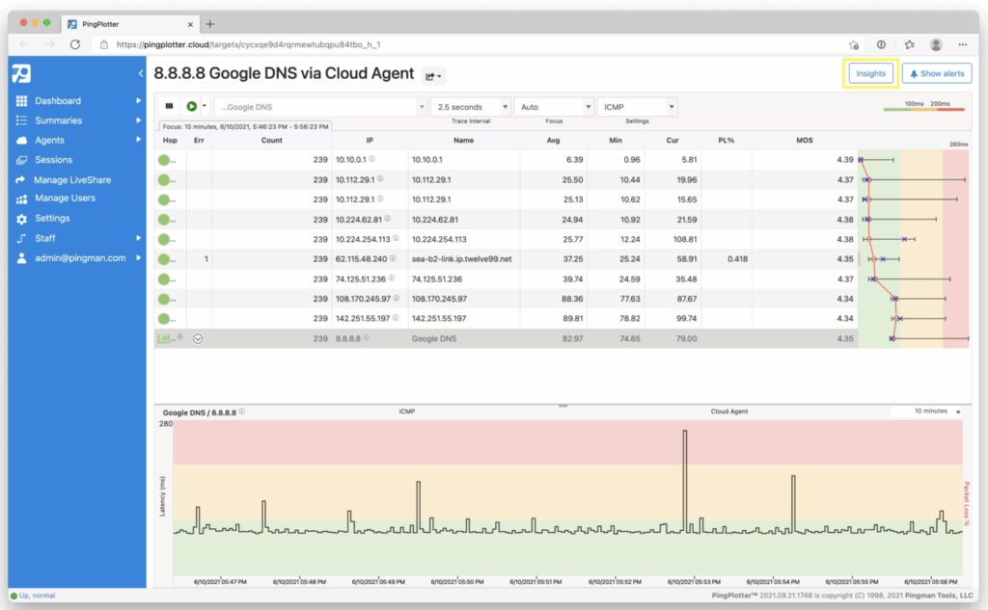Screen dimensions: 988x610
Task: Click the info icon beside 108.170.245.97 IP
Action: (x=397, y=299)
